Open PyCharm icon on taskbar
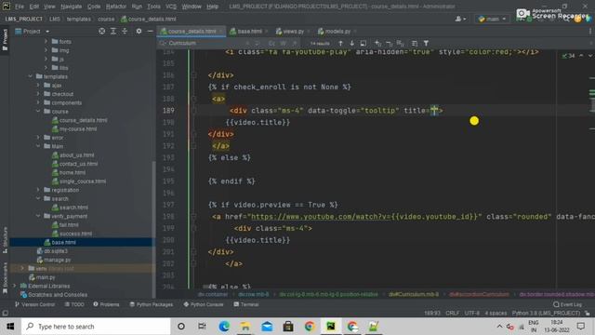The image size is (595, 335). coord(331,327)
